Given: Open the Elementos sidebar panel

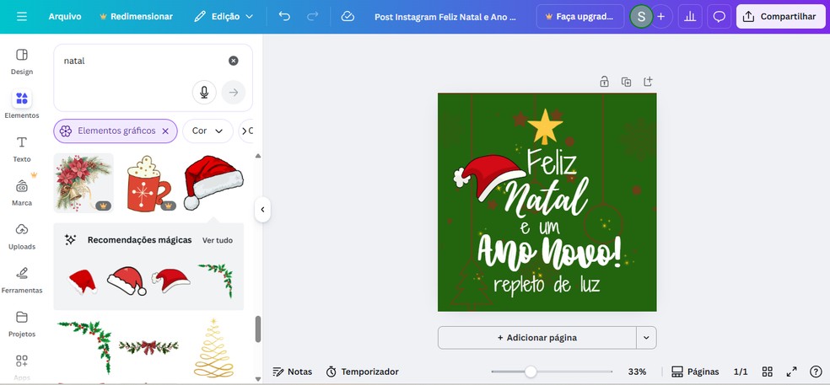Looking at the screenshot, I should 22,104.
